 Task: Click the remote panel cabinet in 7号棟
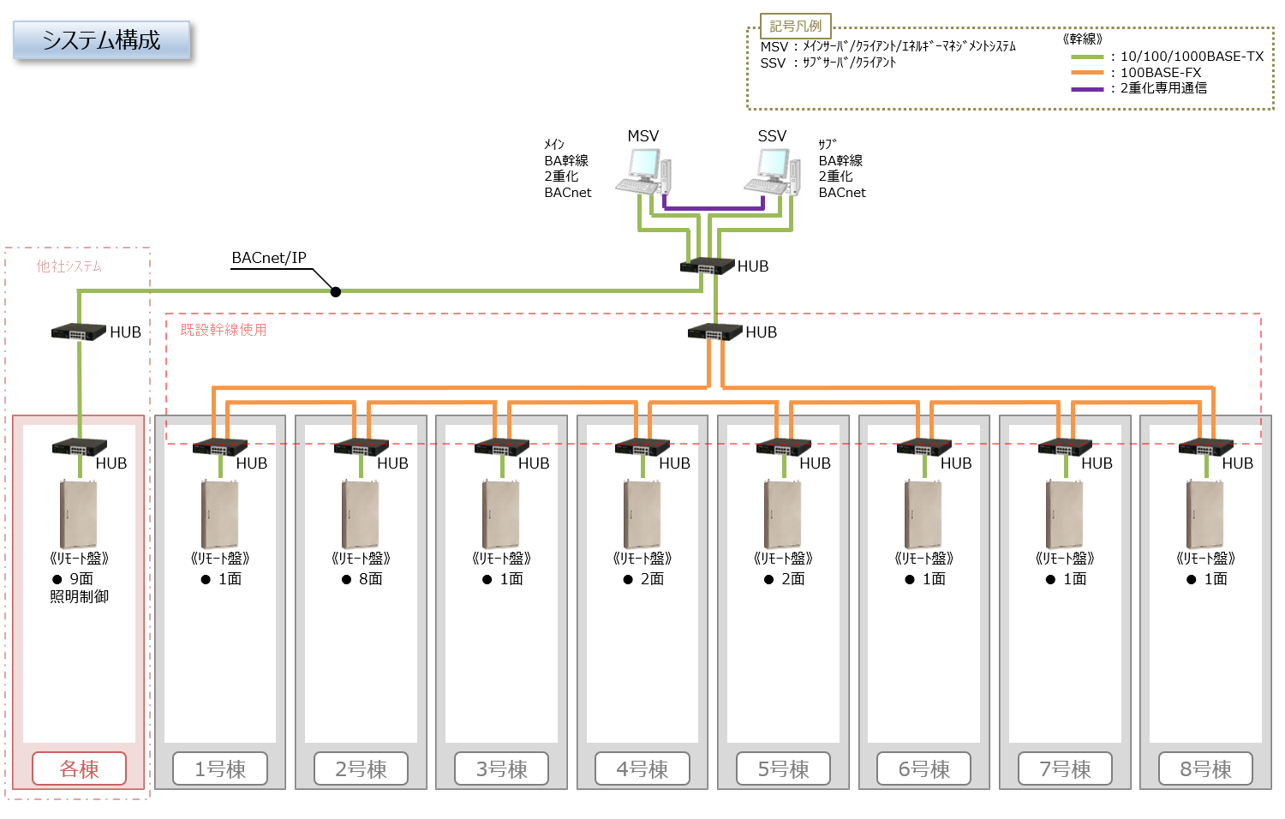tap(1065, 514)
